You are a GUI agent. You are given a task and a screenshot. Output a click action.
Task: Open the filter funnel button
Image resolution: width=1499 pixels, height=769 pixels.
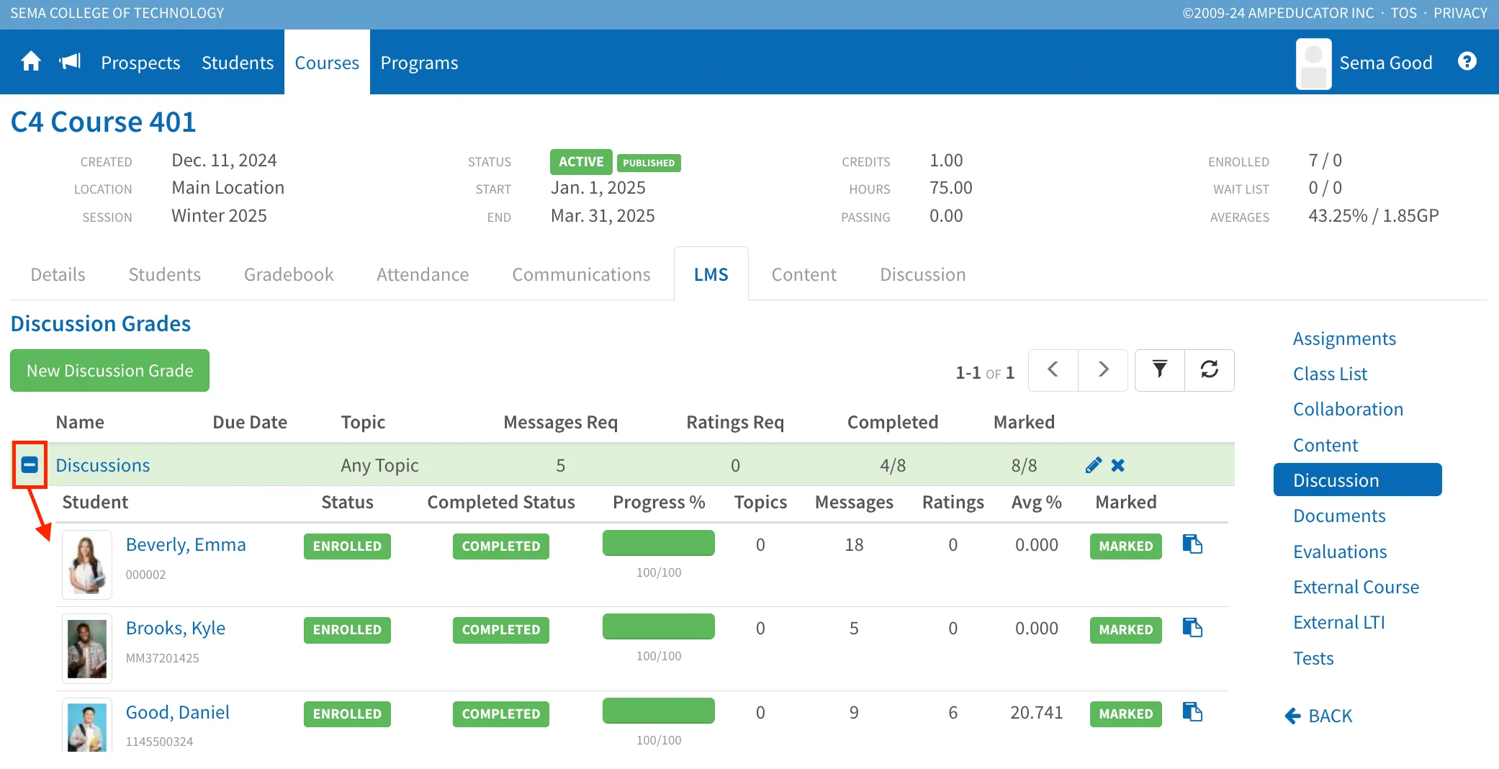[x=1159, y=370]
